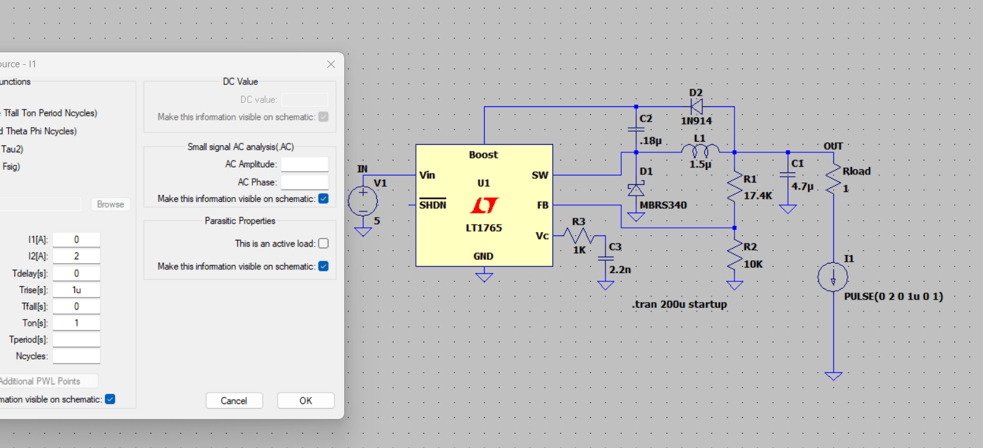Select the I1 pulse current source symbol

click(833, 277)
